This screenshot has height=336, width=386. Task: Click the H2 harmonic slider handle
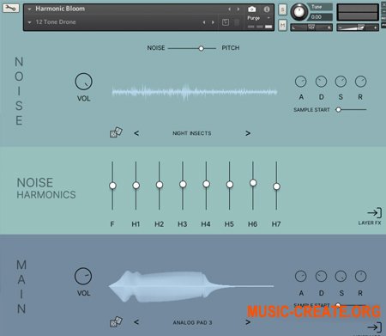[x=160, y=185]
